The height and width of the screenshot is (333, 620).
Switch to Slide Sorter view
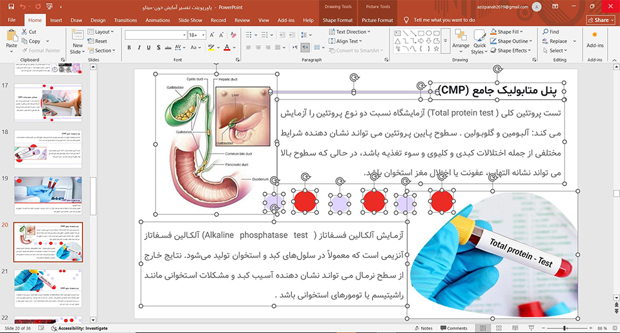499,328
